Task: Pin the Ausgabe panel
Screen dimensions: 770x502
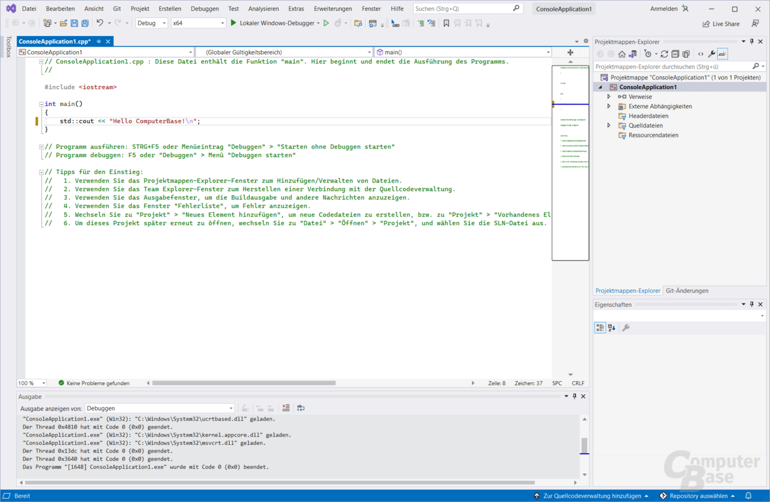Action: [574, 397]
